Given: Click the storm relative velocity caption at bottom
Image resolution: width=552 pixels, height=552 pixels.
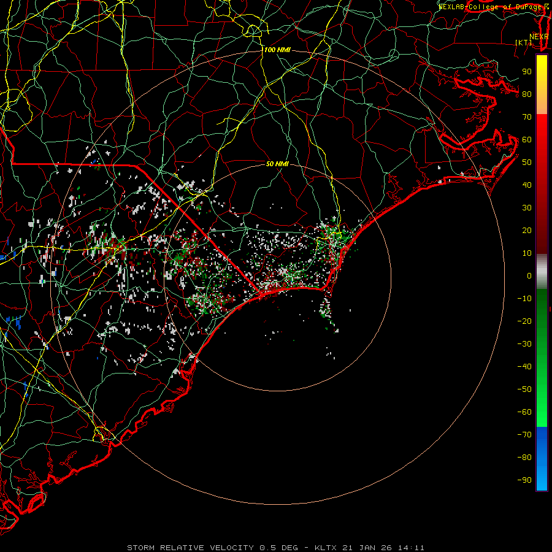Looking at the screenshot, I should [x=275, y=548].
